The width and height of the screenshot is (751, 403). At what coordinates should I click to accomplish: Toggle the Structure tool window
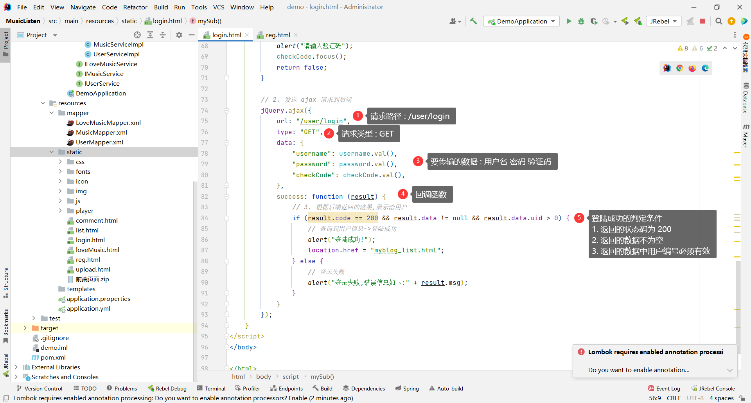coord(5,282)
